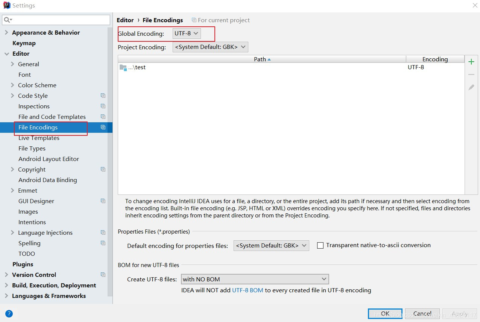Click the green plus add-path icon
480x322 pixels.
click(x=471, y=62)
